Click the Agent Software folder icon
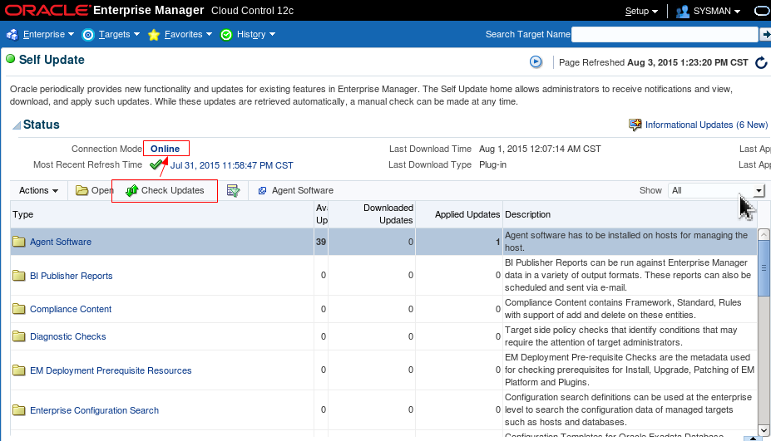Image resolution: width=771 pixels, height=441 pixels. pos(18,242)
